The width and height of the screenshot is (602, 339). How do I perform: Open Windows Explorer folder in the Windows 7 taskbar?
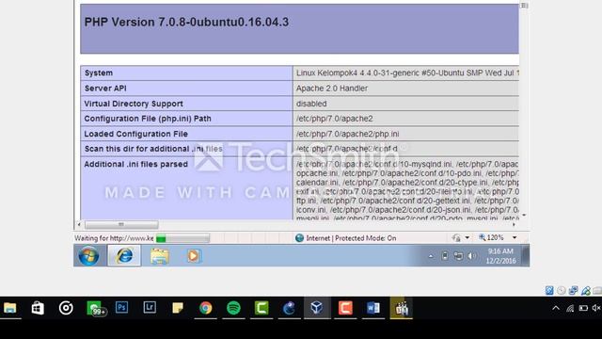pos(160,256)
